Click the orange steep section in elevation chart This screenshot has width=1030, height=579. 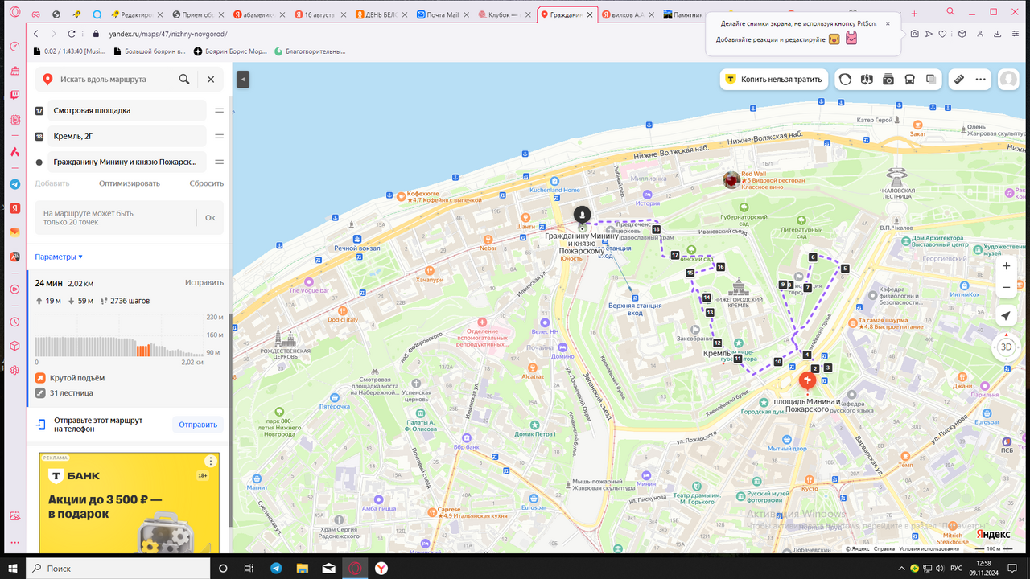tap(142, 351)
